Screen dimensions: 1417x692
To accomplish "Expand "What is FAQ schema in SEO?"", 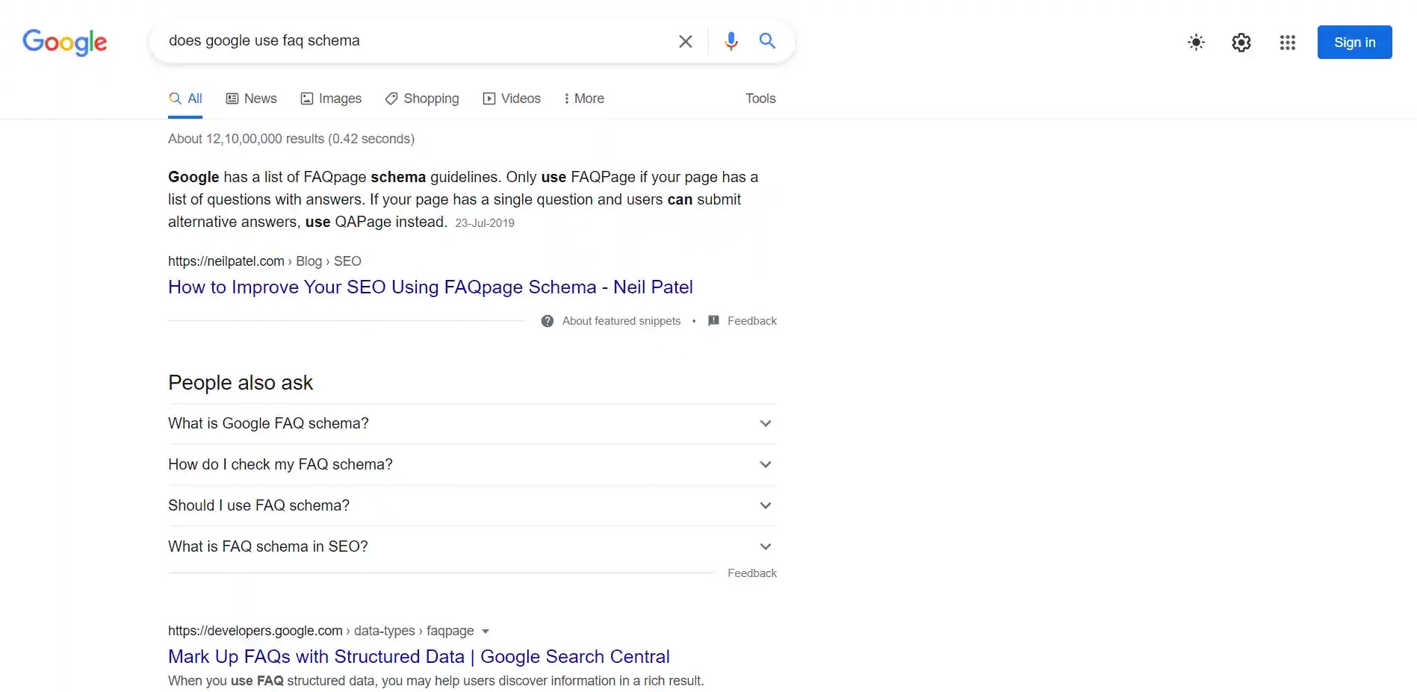I will point(472,546).
